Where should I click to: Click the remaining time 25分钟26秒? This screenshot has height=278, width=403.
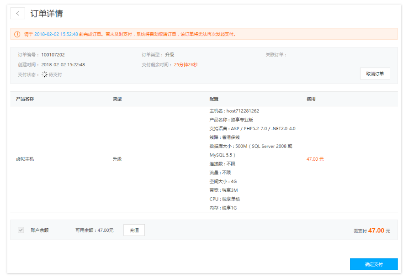click(186, 65)
